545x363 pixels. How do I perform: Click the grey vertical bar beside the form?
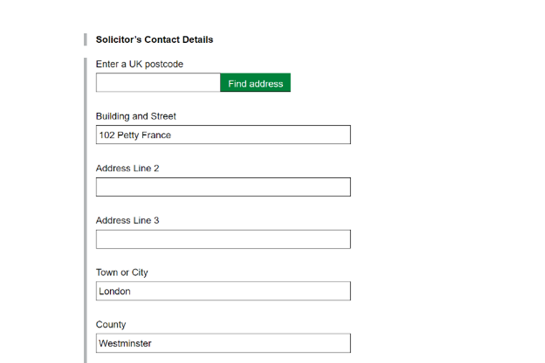click(x=86, y=210)
